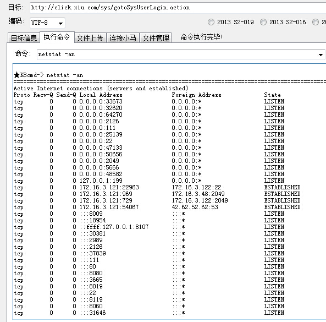
Task: Open the UTF-8 encoding dropdown
Action: pos(47,23)
